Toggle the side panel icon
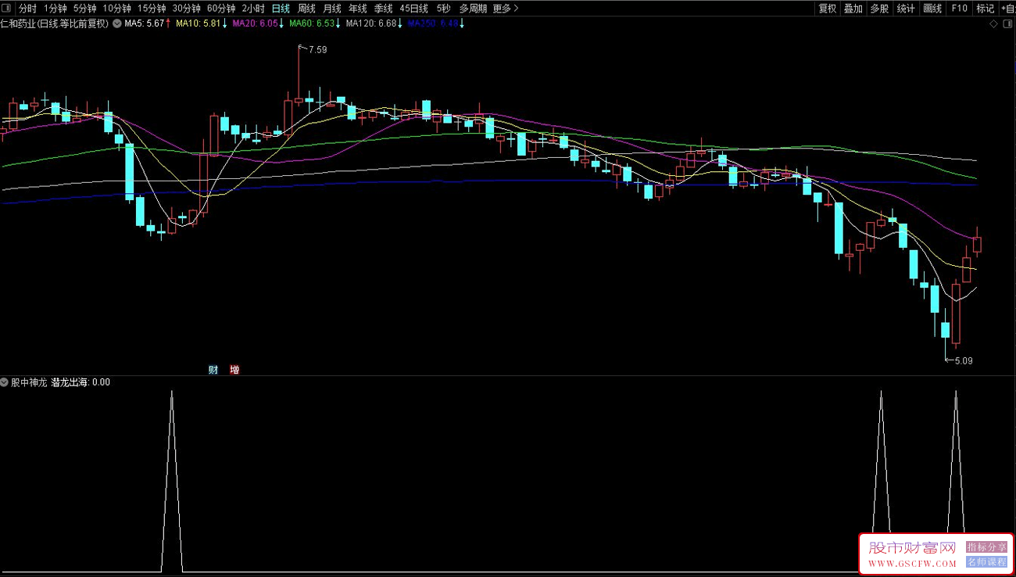The width and height of the screenshot is (1016, 577). point(1007,24)
